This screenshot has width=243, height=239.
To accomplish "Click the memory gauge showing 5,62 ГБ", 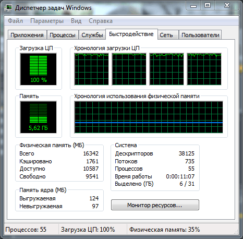I will click(x=39, y=117).
